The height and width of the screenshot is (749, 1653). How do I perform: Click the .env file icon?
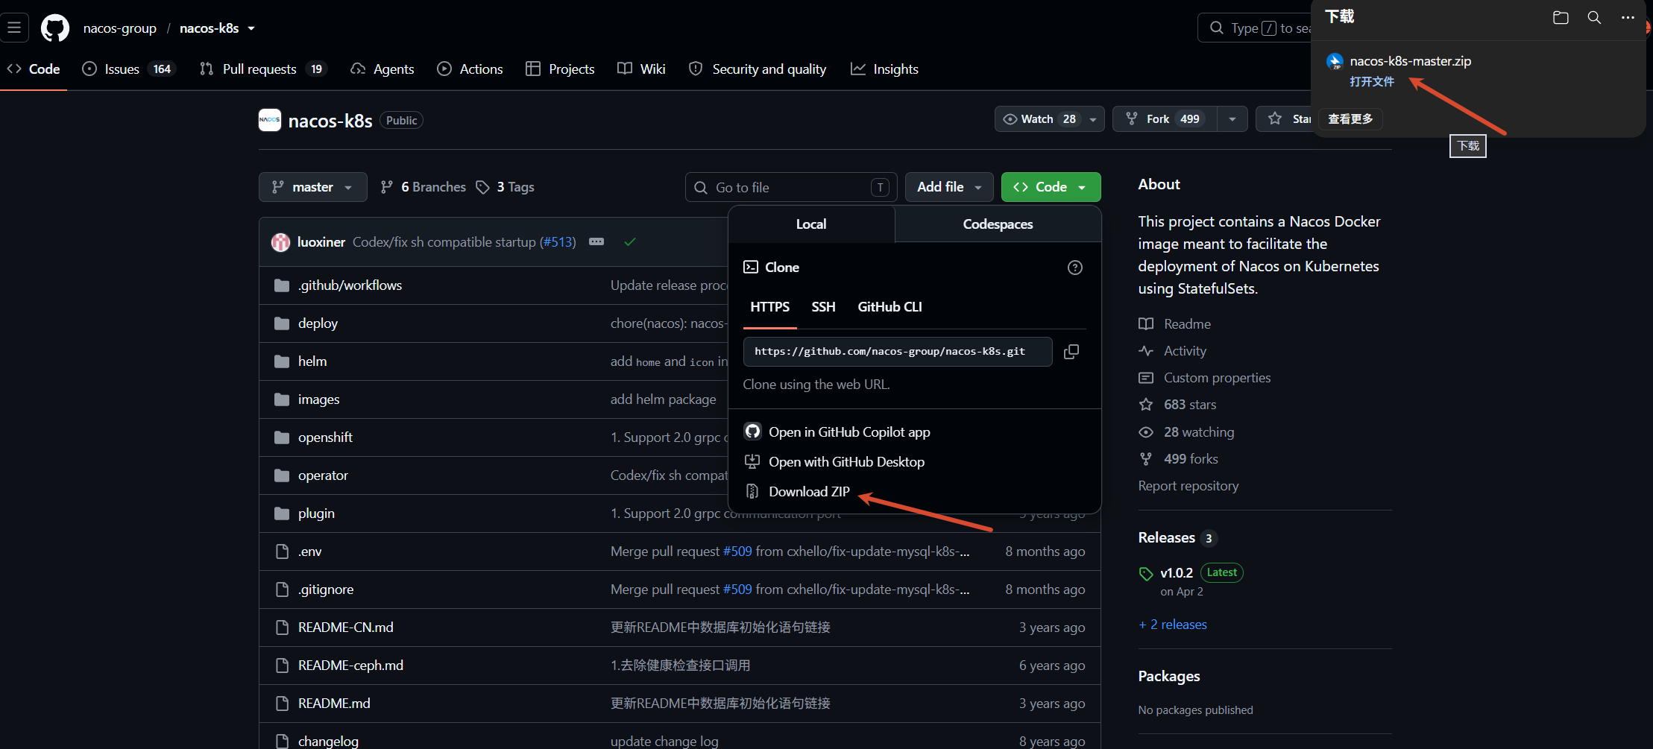point(282,552)
